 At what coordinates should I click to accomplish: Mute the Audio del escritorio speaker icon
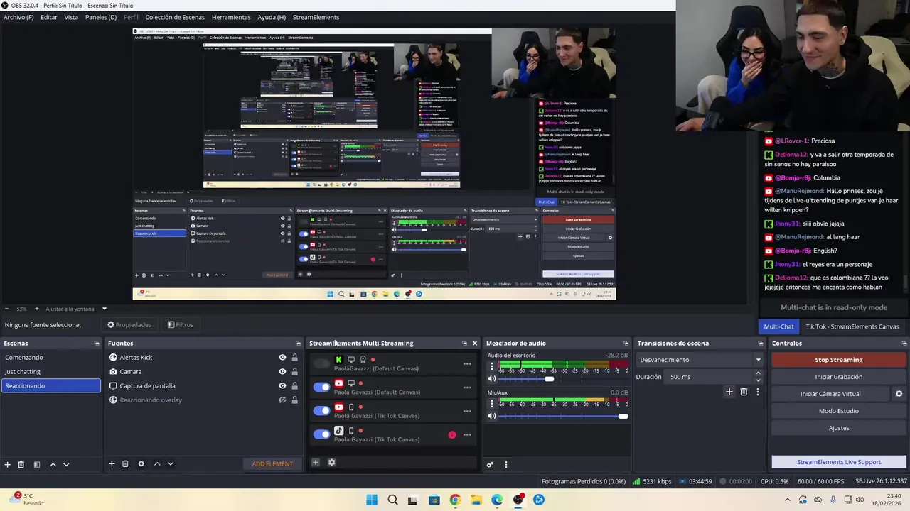[x=491, y=379]
